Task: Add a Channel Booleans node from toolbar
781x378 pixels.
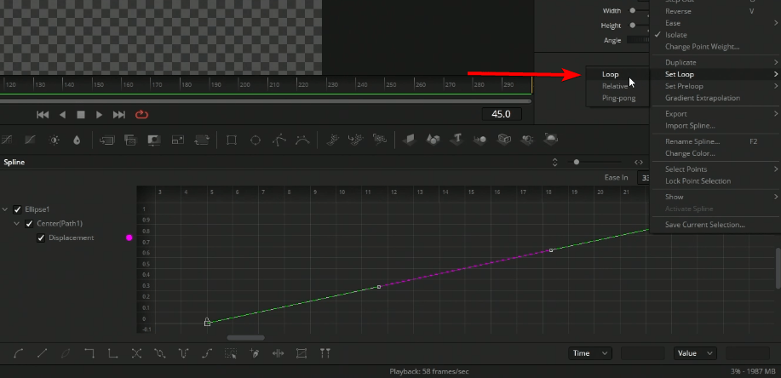Action: (130, 140)
